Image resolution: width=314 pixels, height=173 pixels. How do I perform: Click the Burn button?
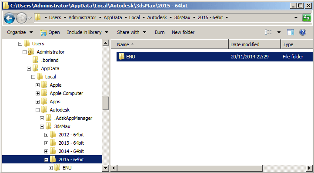click(160, 32)
